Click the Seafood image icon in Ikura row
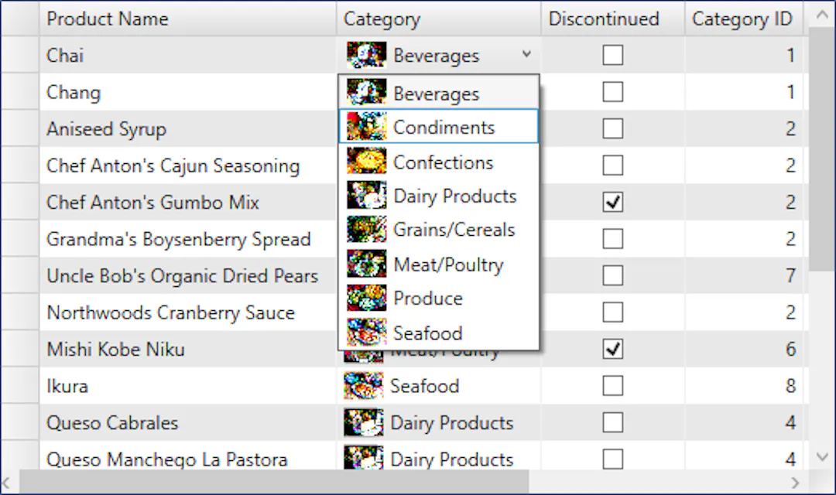 [364, 385]
